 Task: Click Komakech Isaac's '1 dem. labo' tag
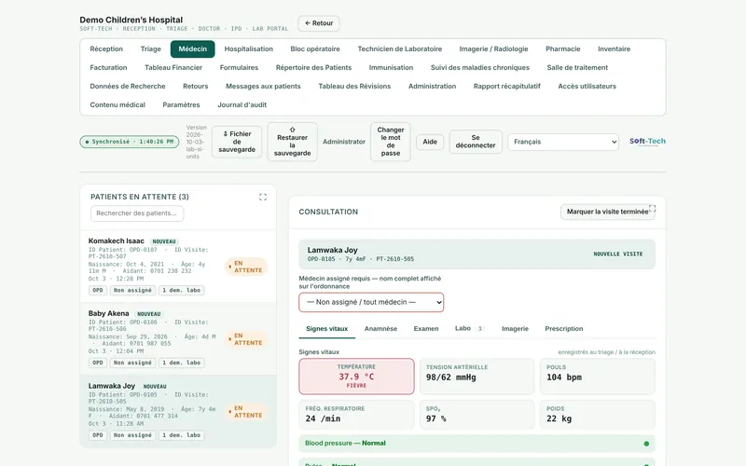coord(181,290)
